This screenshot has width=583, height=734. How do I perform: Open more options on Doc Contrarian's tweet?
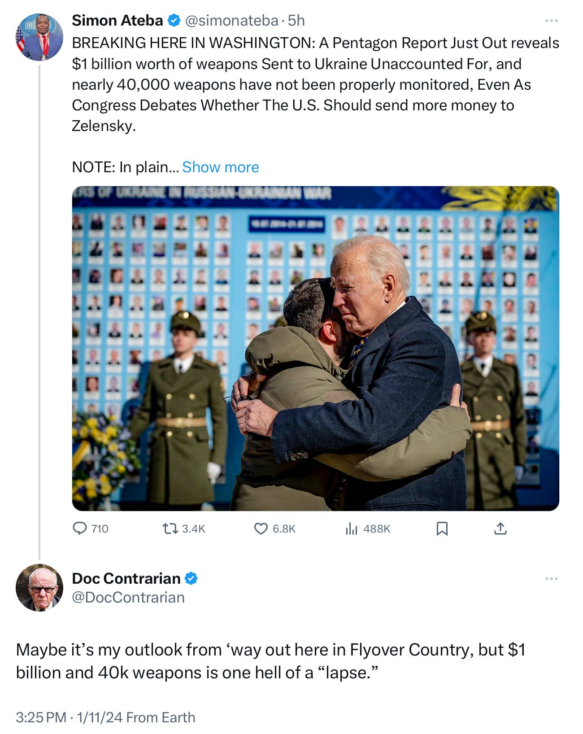[551, 579]
